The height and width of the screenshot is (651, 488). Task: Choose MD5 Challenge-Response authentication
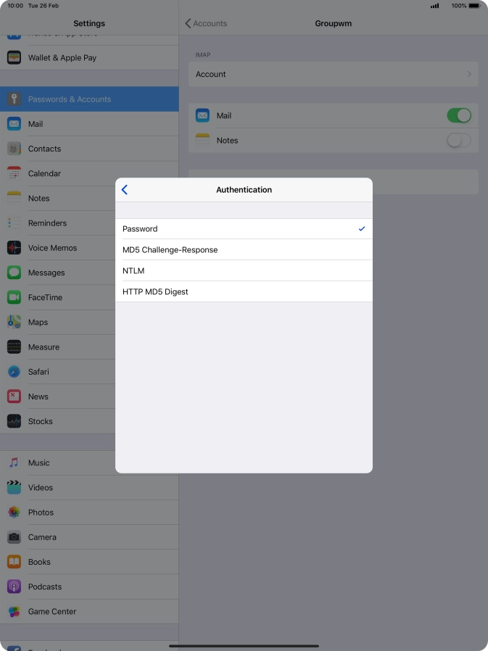click(x=244, y=250)
